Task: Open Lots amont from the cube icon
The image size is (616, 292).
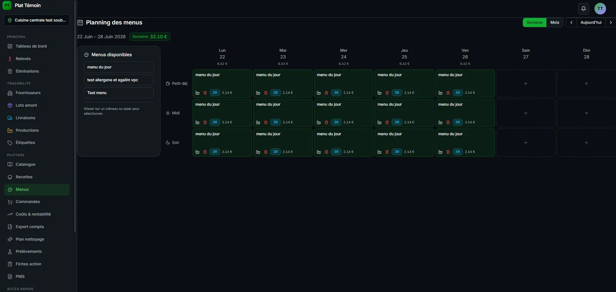Action: pos(10,106)
